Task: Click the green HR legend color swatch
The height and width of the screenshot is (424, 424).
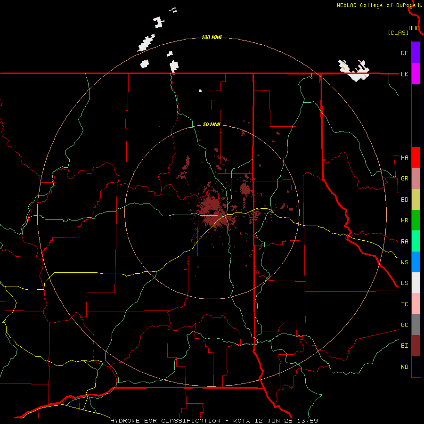Action: point(416,220)
